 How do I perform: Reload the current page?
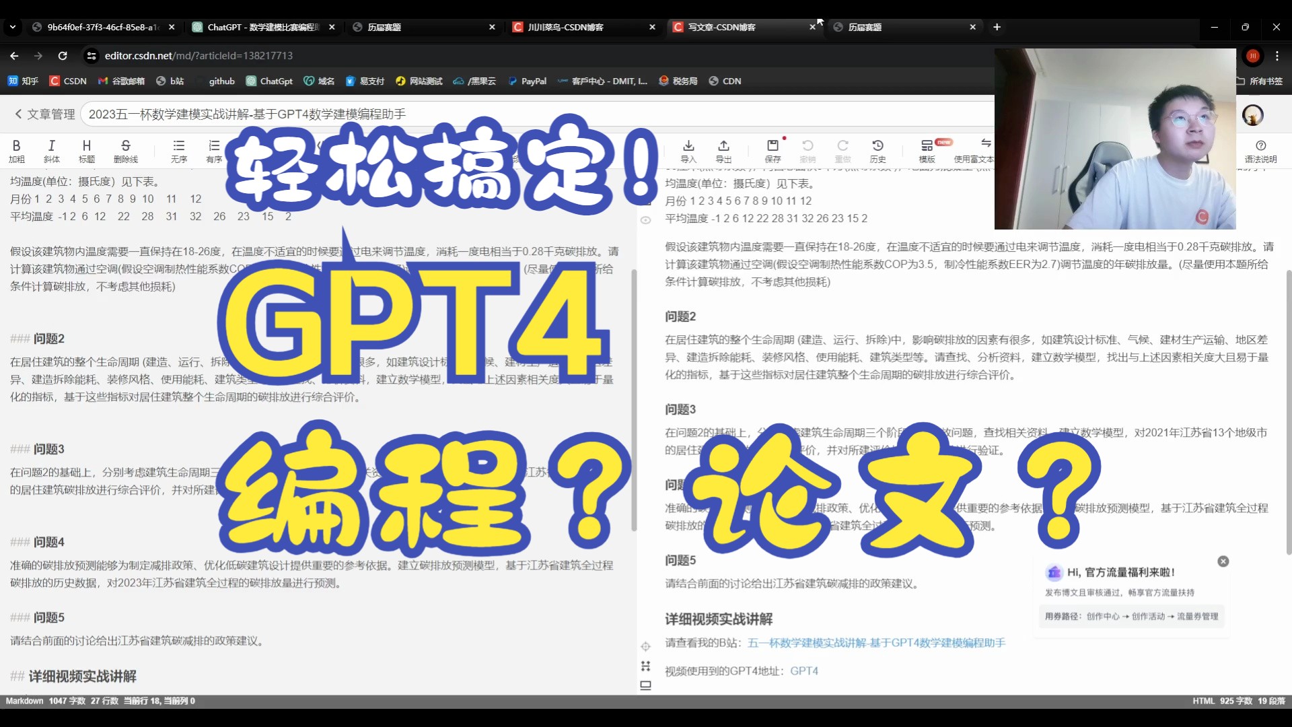pos(63,56)
